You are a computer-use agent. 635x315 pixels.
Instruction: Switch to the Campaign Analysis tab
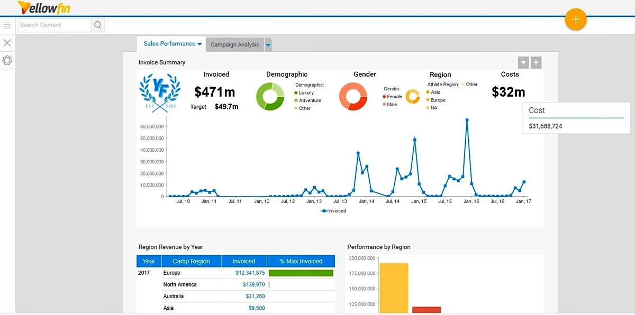click(x=234, y=44)
